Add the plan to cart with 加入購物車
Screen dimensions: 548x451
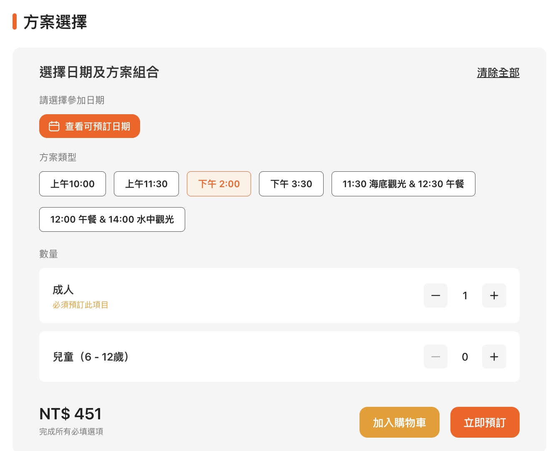point(400,422)
